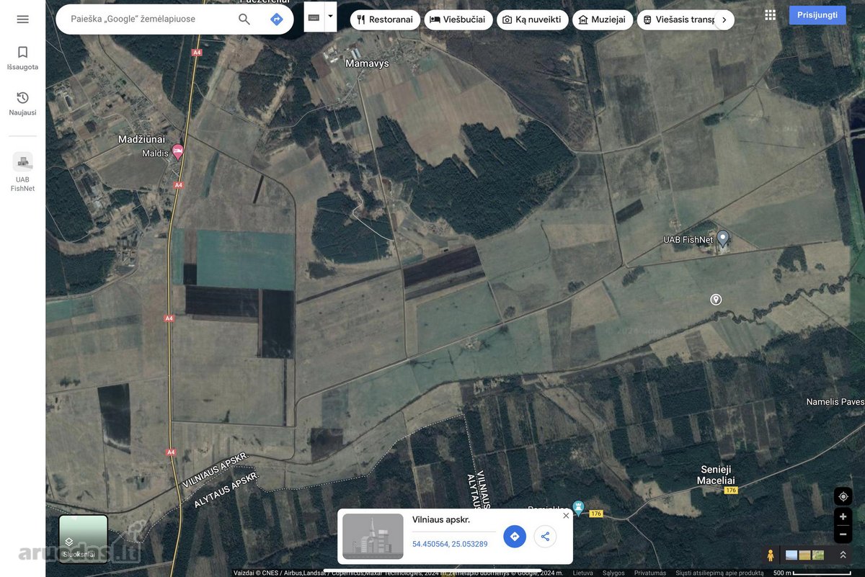Click the Madžiūnai village label
The width and height of the screenshot is (865, 577).
click(x=141, y=139)
